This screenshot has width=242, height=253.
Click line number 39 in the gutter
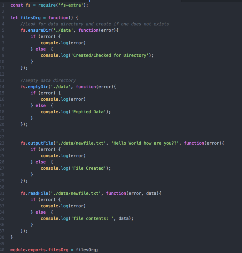click(x=3, y=243)
